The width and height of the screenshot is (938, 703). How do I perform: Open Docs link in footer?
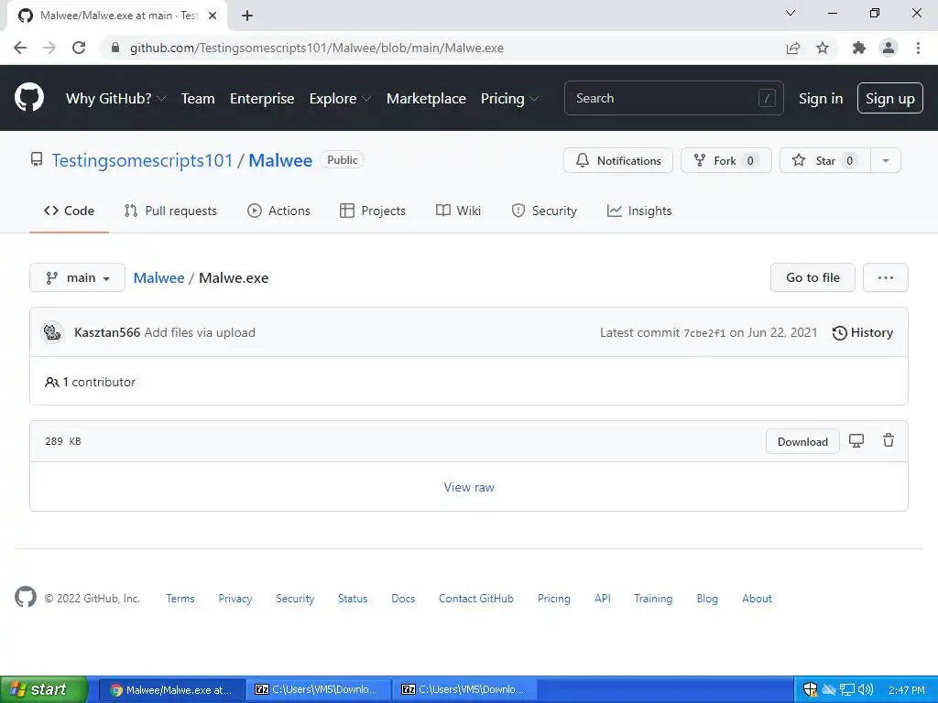click(403, 599)
